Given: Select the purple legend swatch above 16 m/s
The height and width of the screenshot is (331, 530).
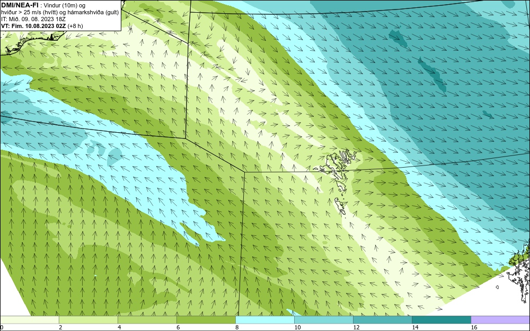Looking at the screenshot, I should [x=500, y=319].
